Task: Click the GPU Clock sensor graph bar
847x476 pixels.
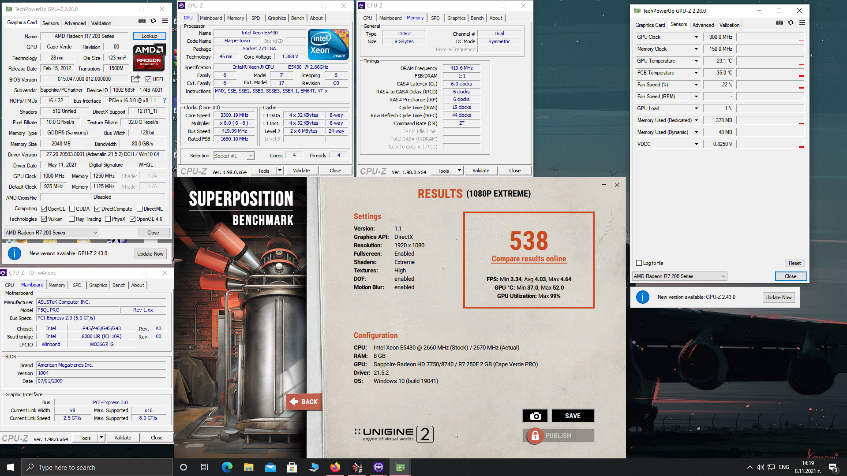Action: (x=770, y=37)
